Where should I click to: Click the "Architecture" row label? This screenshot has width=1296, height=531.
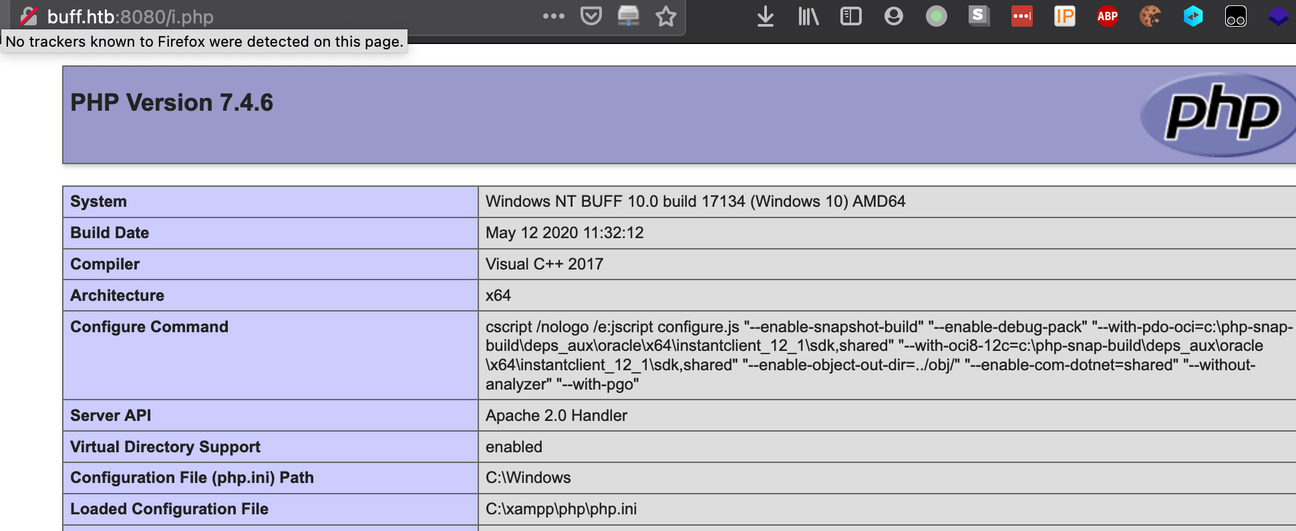click(117, 296)
